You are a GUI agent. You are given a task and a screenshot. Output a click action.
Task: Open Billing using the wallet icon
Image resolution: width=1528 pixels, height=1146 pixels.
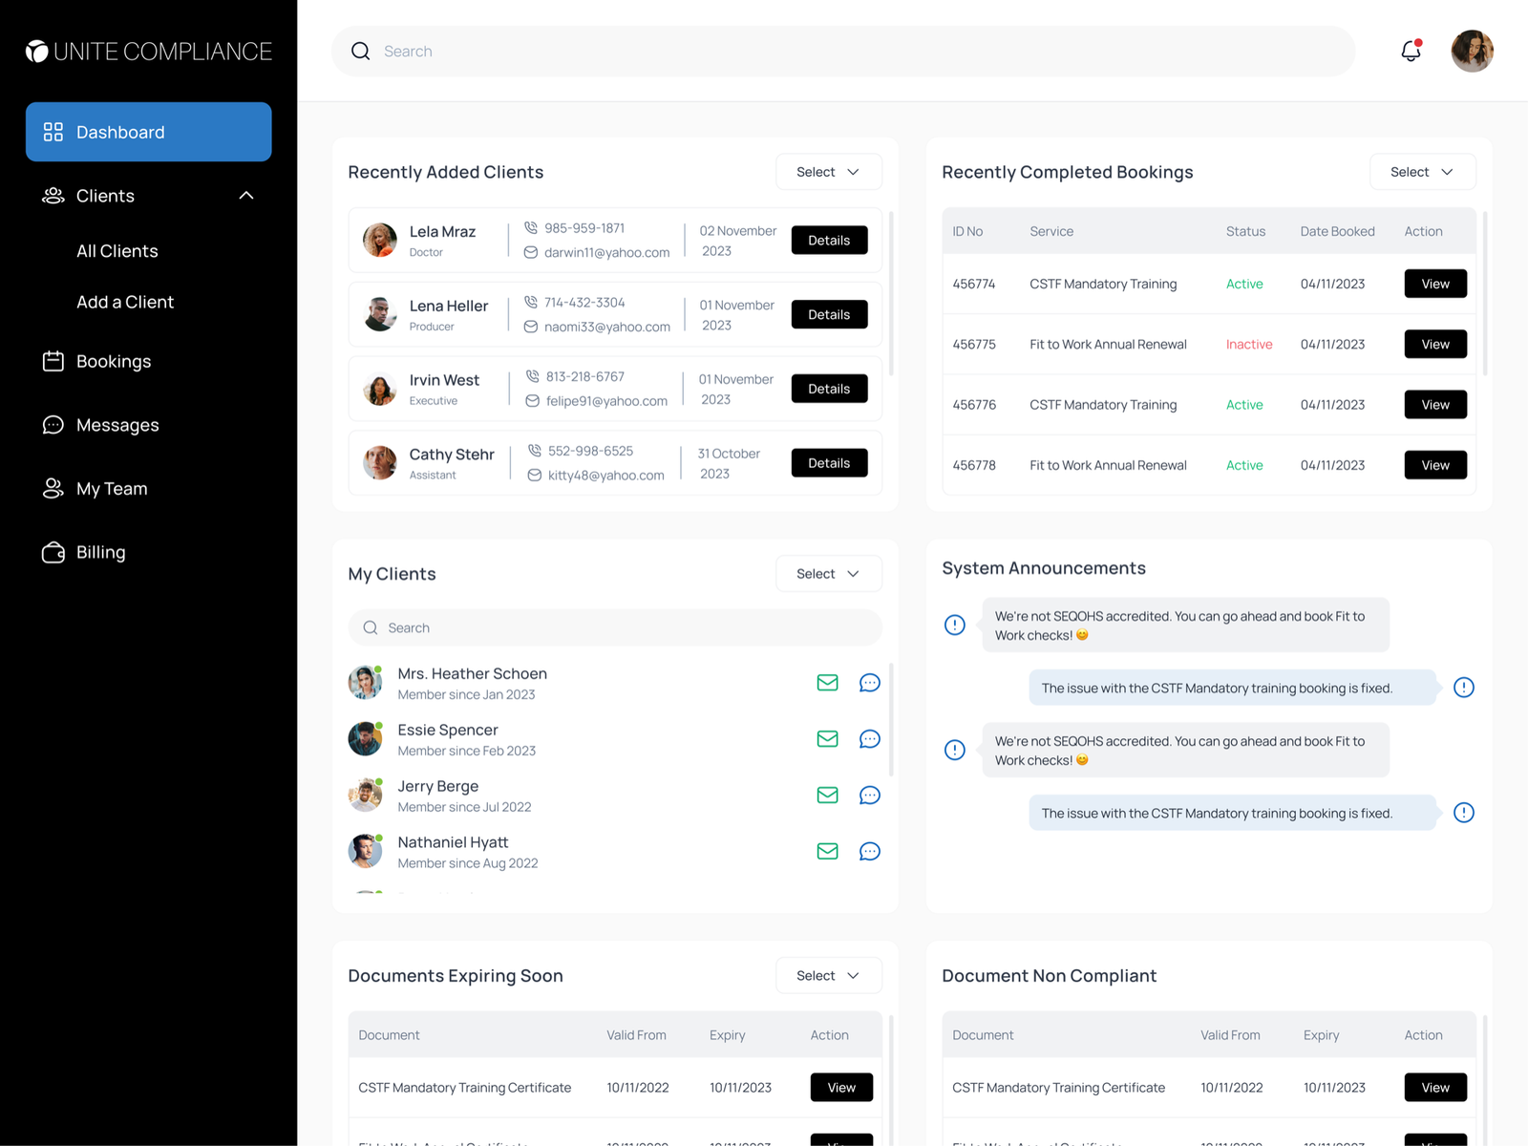point(53,552)
